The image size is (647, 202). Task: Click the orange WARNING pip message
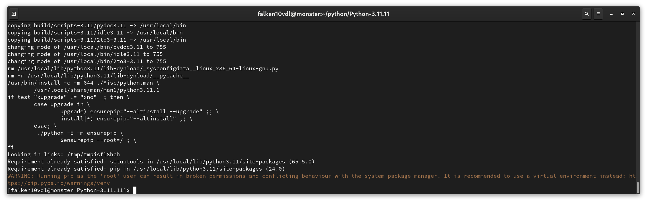321,179
